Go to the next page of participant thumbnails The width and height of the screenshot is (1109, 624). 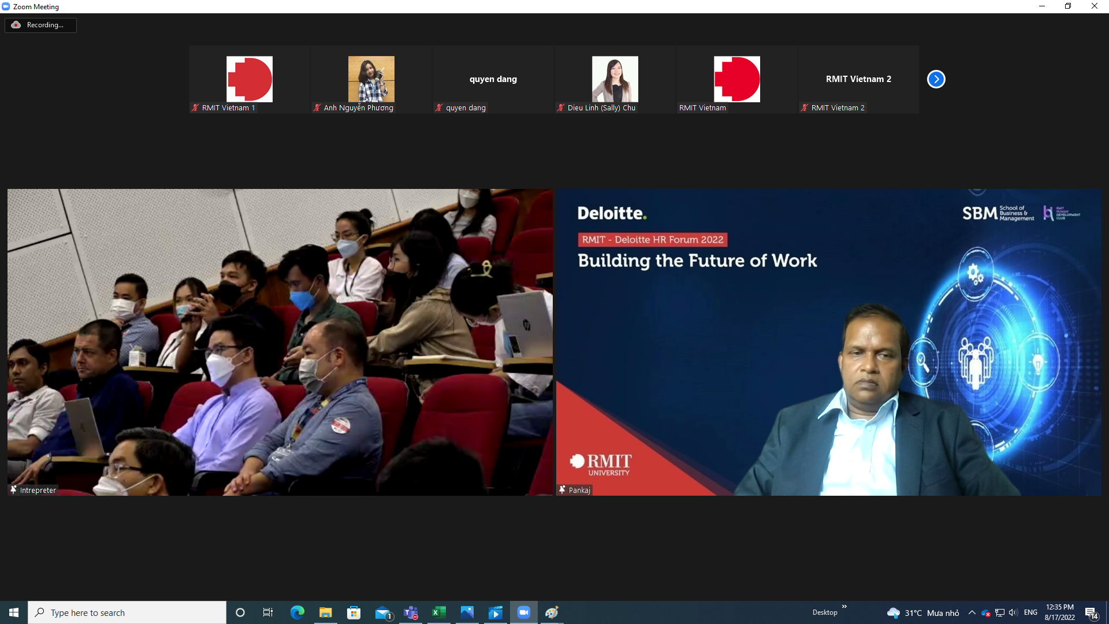tap(936, 79)
